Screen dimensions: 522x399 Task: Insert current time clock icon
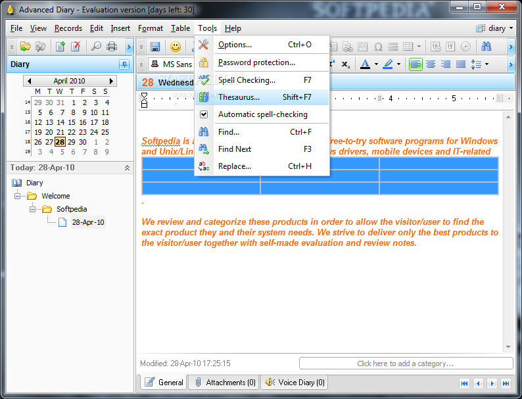click(x=465, y=47)
